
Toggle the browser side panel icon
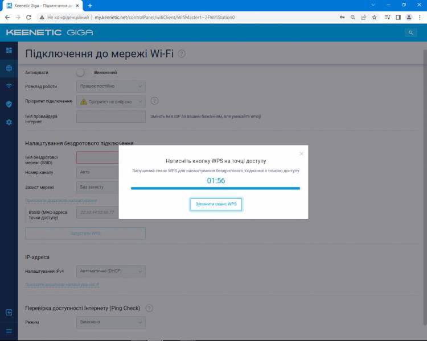coord(398,18)
